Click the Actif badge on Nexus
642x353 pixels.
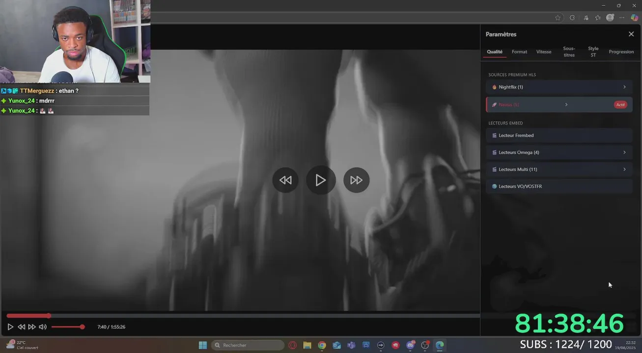tap(621, 104)
